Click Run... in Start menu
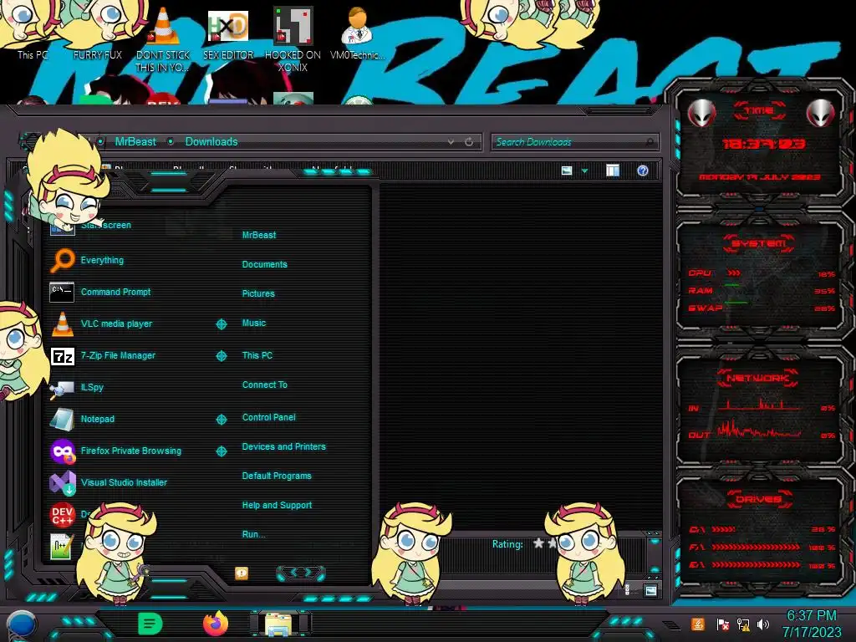856x642 pixels. (x=254, y=534)
